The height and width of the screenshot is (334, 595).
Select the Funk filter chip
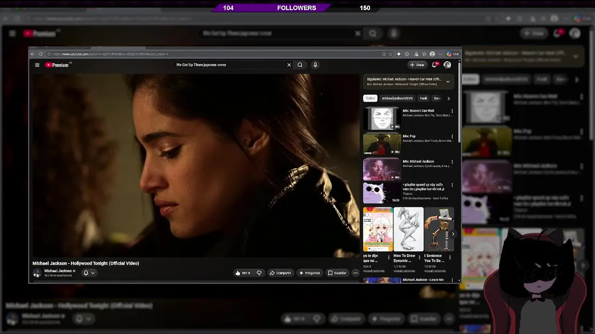pos(423,98)
